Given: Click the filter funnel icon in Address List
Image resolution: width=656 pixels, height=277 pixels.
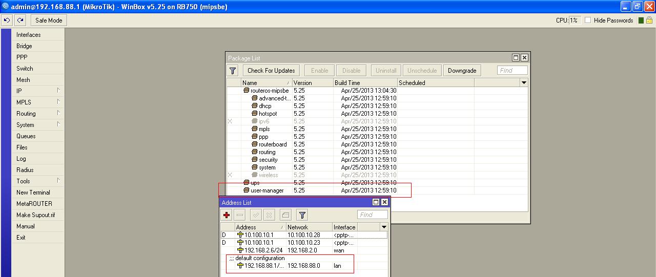Looking at the screenshot, I should [302, 215].
